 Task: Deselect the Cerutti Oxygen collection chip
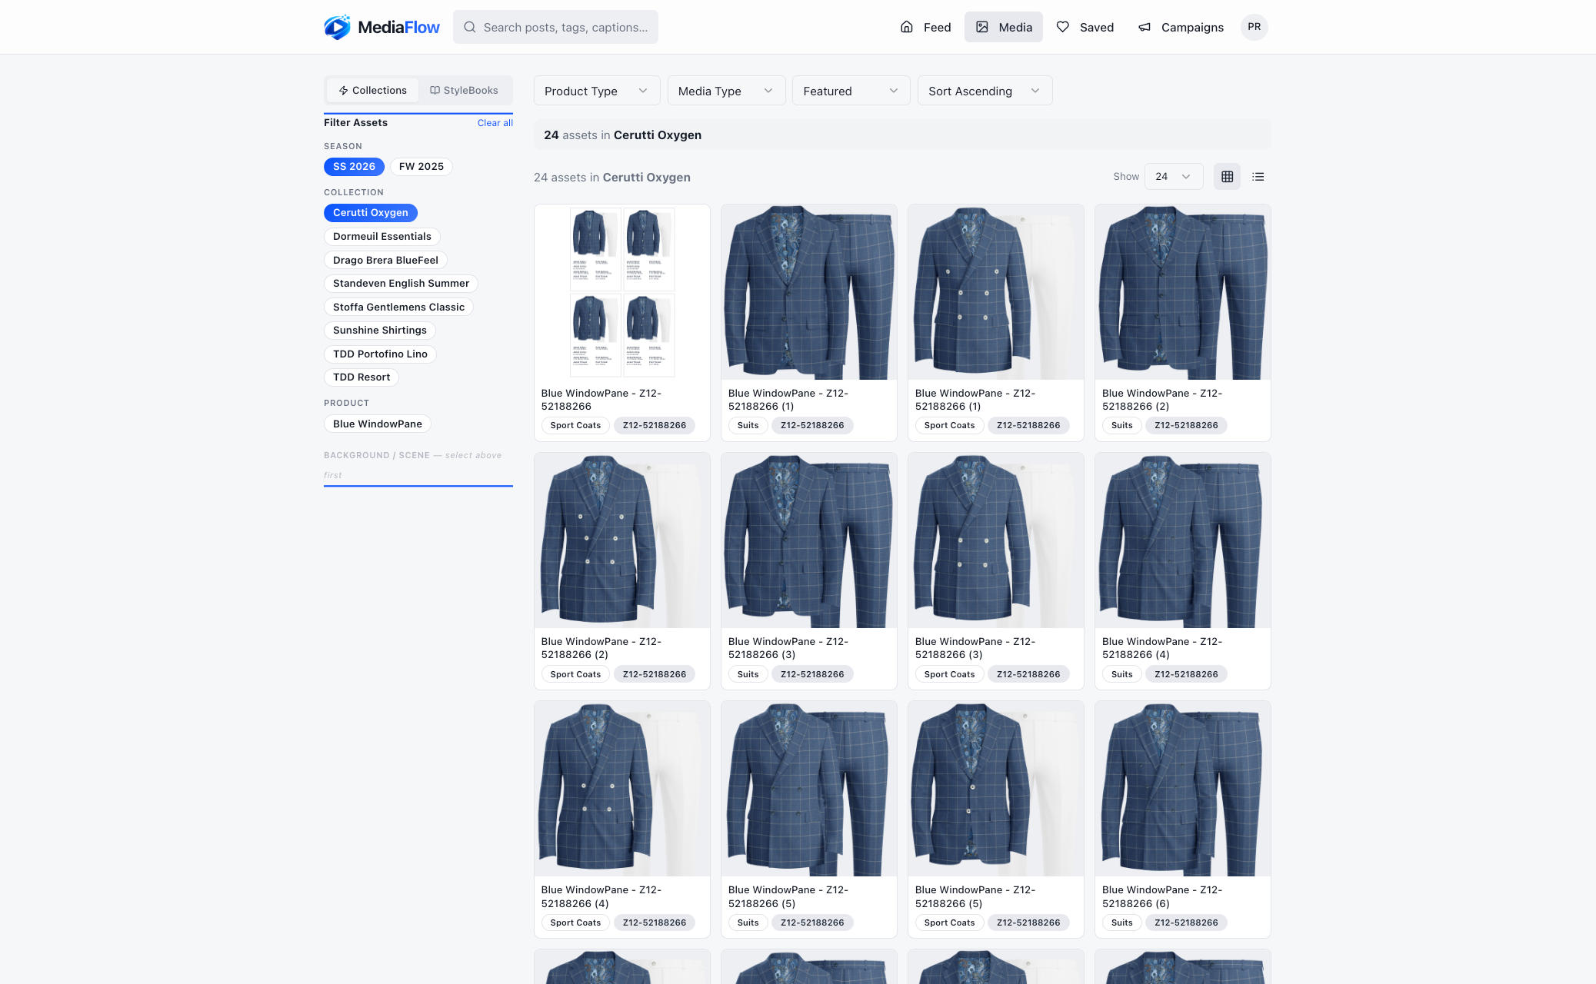[x=371, y=213]
